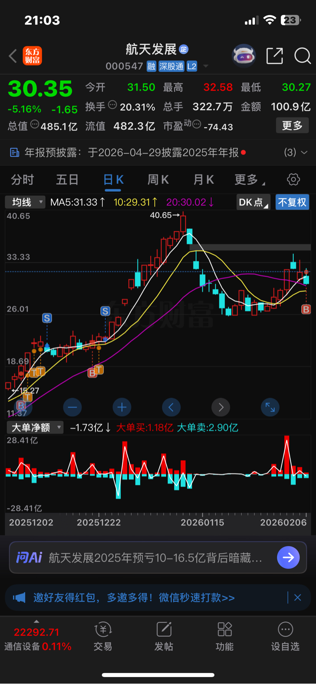
Task: Tap the megaphone promo icon
Action: (x=19, y=598)
